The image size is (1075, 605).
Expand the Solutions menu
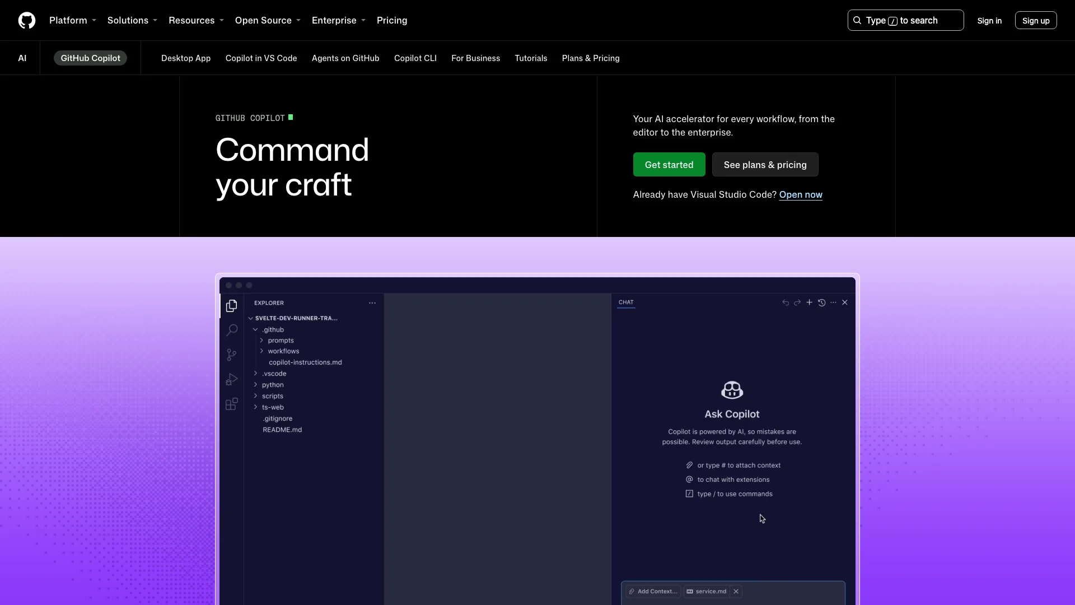tap(132, 21)
